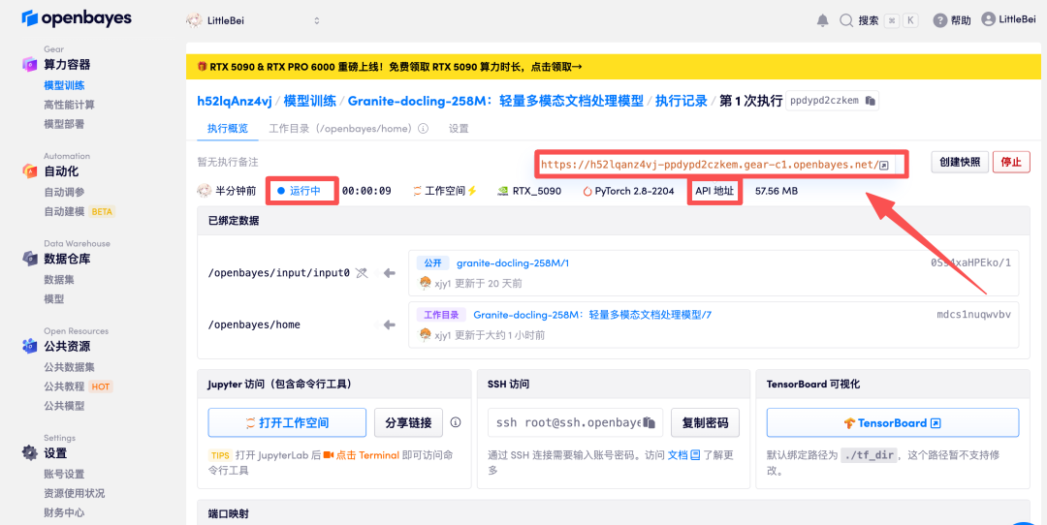Screen dimensions: 1047x525
Task: Click the PyTorch 2.8-2204 icon
Action: pos(587,191)
